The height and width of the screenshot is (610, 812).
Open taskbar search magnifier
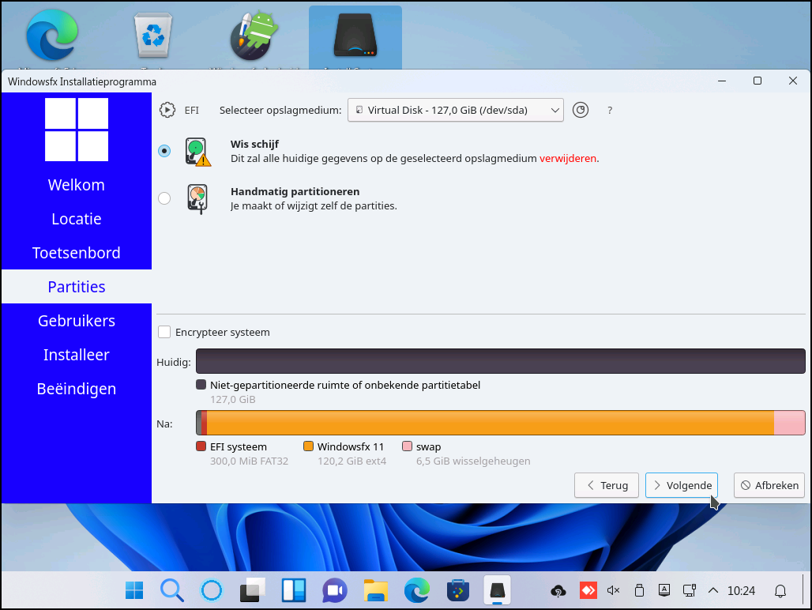pos(172,590)
